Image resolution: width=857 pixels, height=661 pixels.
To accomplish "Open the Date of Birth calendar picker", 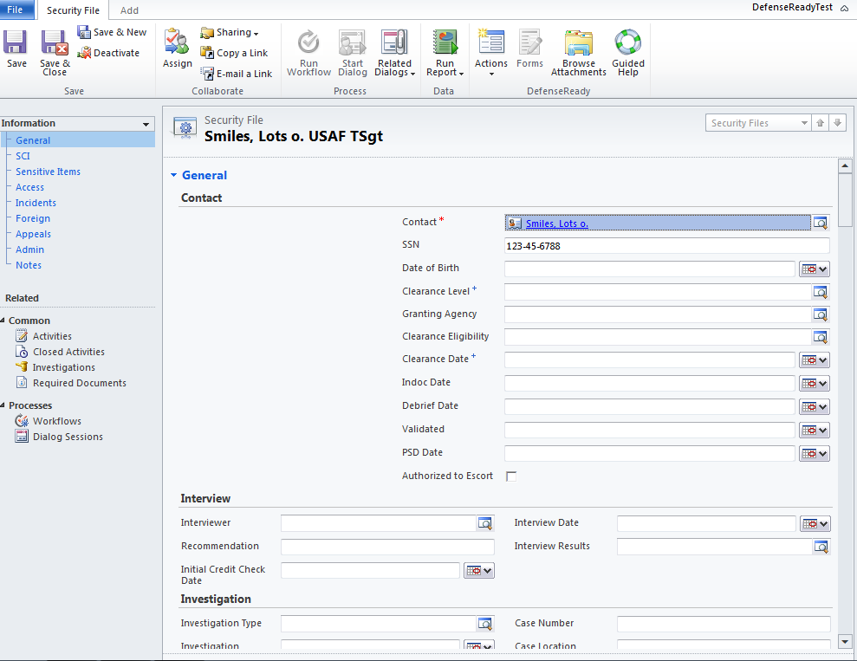I will click(x=814, y=269).
